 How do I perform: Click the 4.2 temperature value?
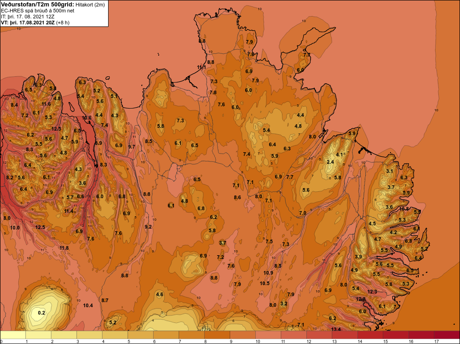pyautogui.click(x=393, y=232)
